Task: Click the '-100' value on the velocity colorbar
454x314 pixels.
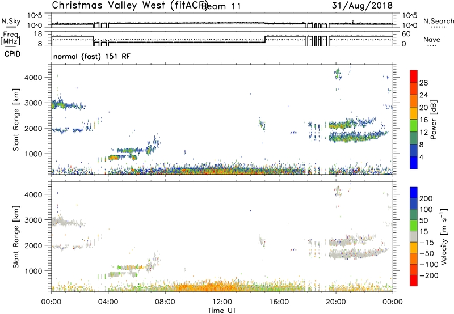Action: click(428, 265)
